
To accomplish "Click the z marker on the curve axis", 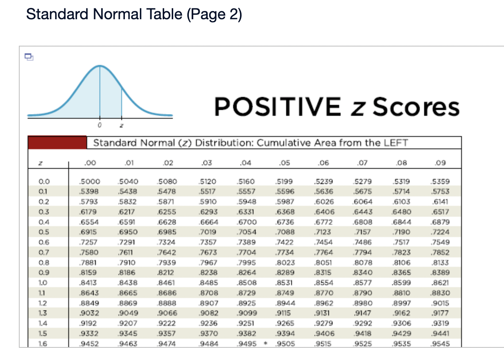I will click(x=122, y=125).
